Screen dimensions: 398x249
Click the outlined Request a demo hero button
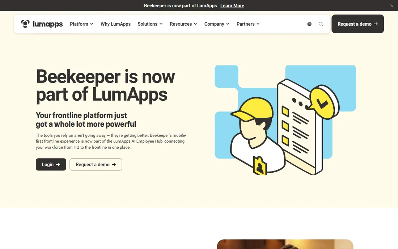(x=96, y=164)
